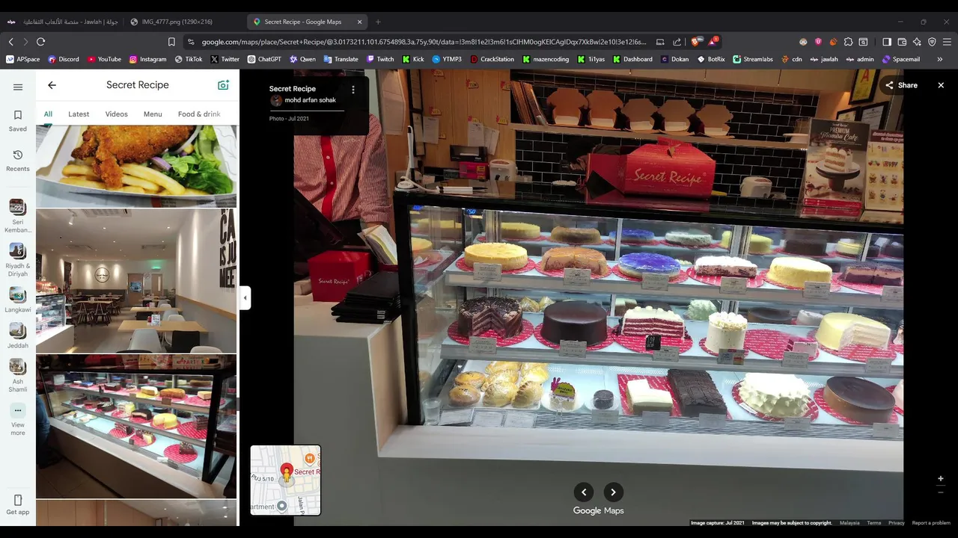958x538 pixels.
Task: Switch to the IMG_4777.png browser tab
Action: coord(181,22)
